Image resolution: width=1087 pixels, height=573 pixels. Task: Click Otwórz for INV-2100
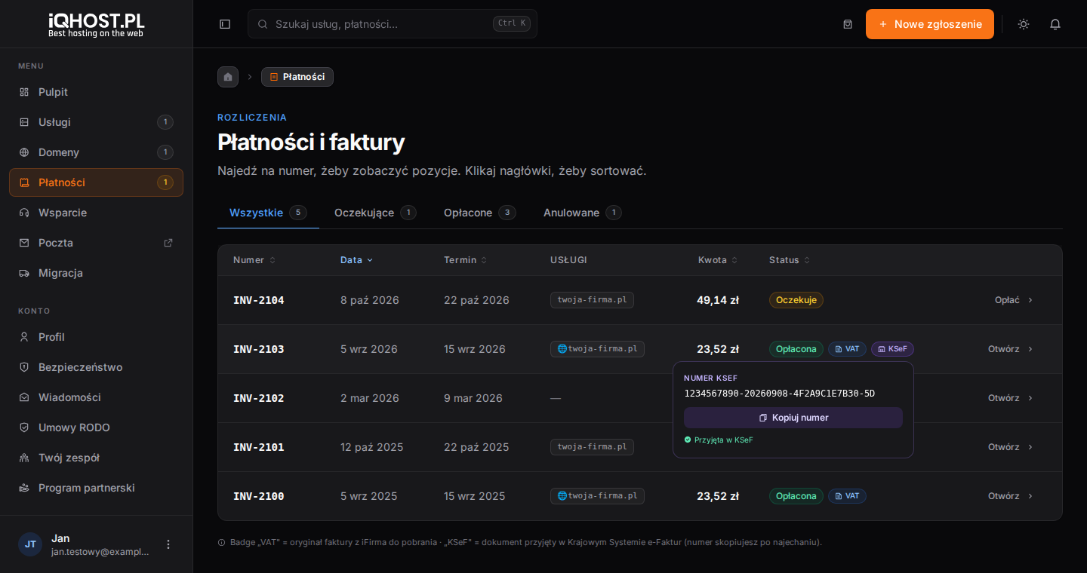(x=1011, y=496)
